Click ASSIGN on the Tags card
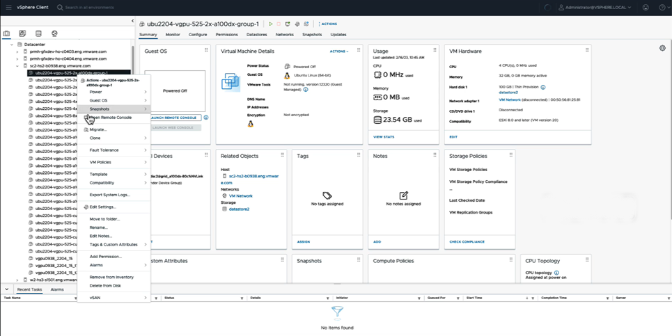 (304, 242)
